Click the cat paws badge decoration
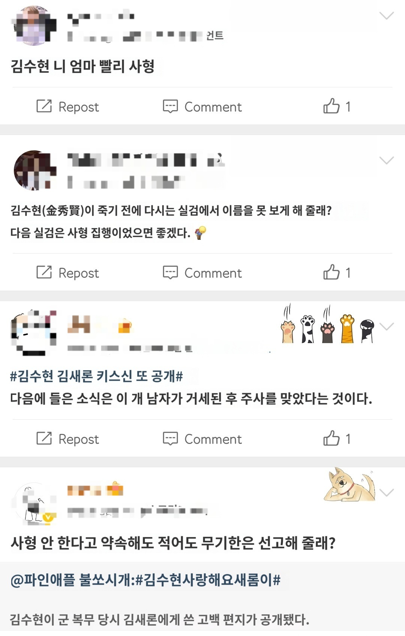Screen dimensions: 405x636 328,324
